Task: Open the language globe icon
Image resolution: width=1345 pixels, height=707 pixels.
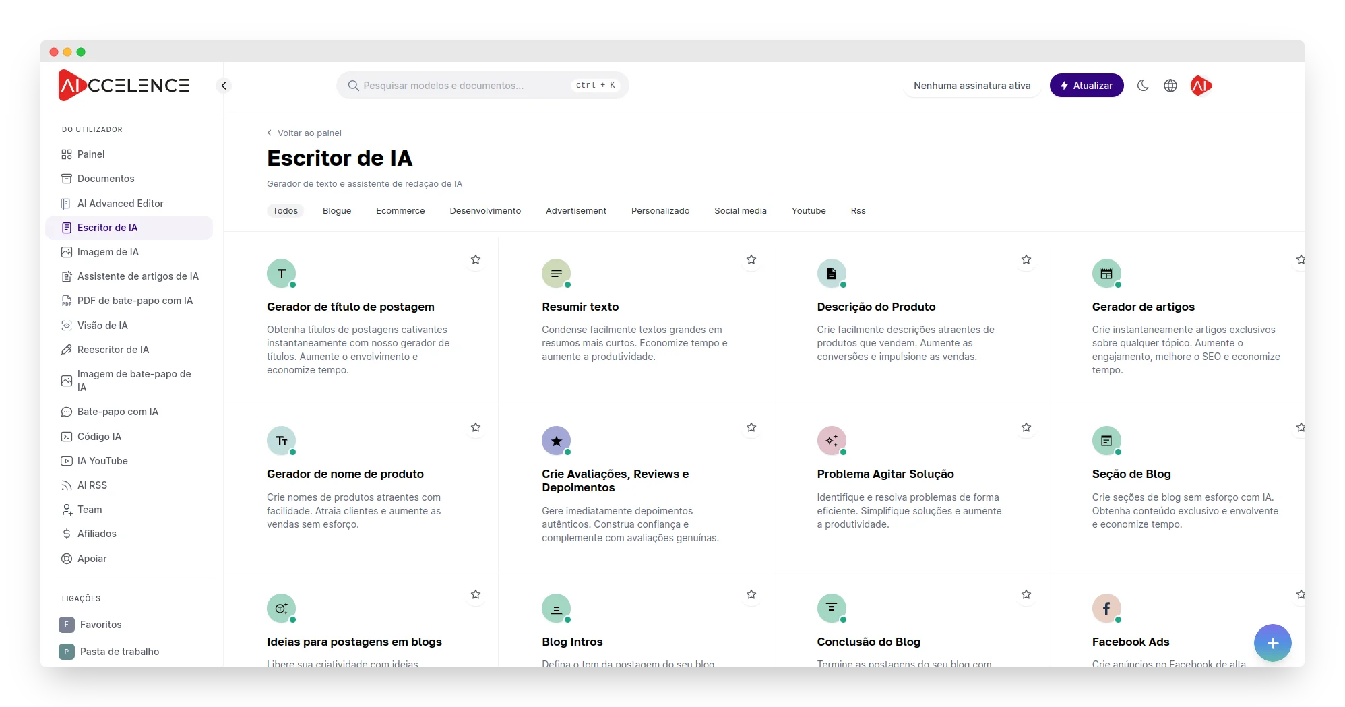Action: (1170, 86)
